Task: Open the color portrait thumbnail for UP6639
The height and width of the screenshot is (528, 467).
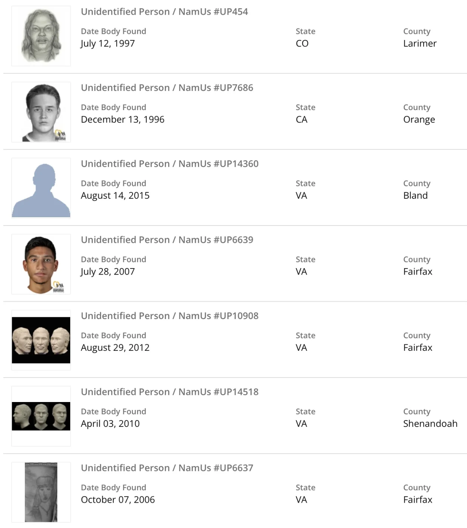Action: 41,264
